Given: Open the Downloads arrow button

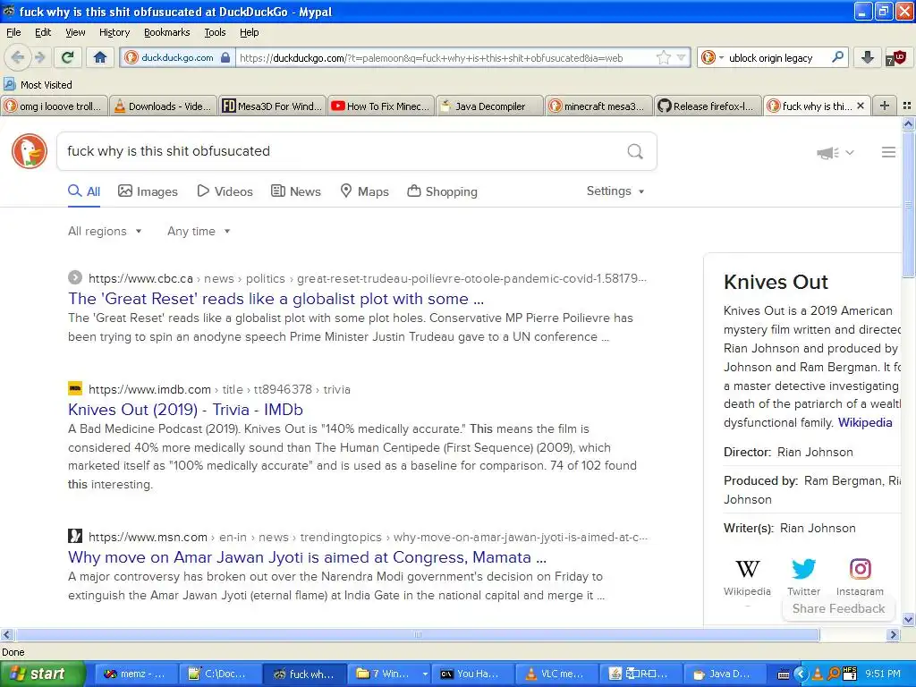Looking at the screenshot, I should (x=868, y=57).
